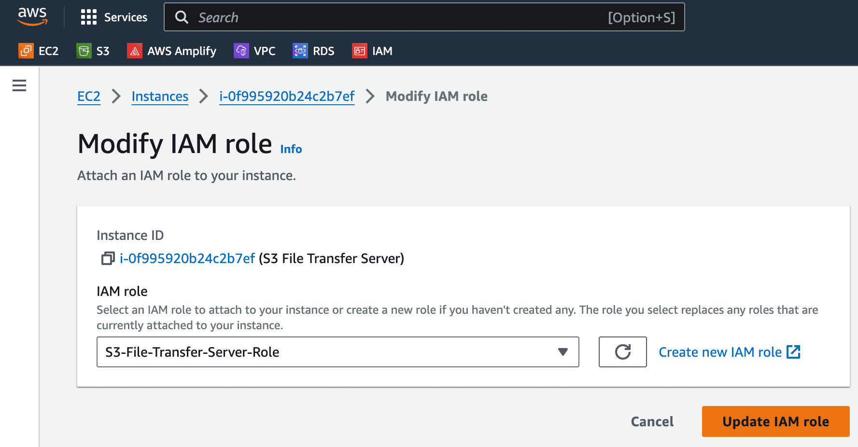This screenshot has width=858, height=447.
Task: Click Create new IAM role link
Action: coord(720,352)
